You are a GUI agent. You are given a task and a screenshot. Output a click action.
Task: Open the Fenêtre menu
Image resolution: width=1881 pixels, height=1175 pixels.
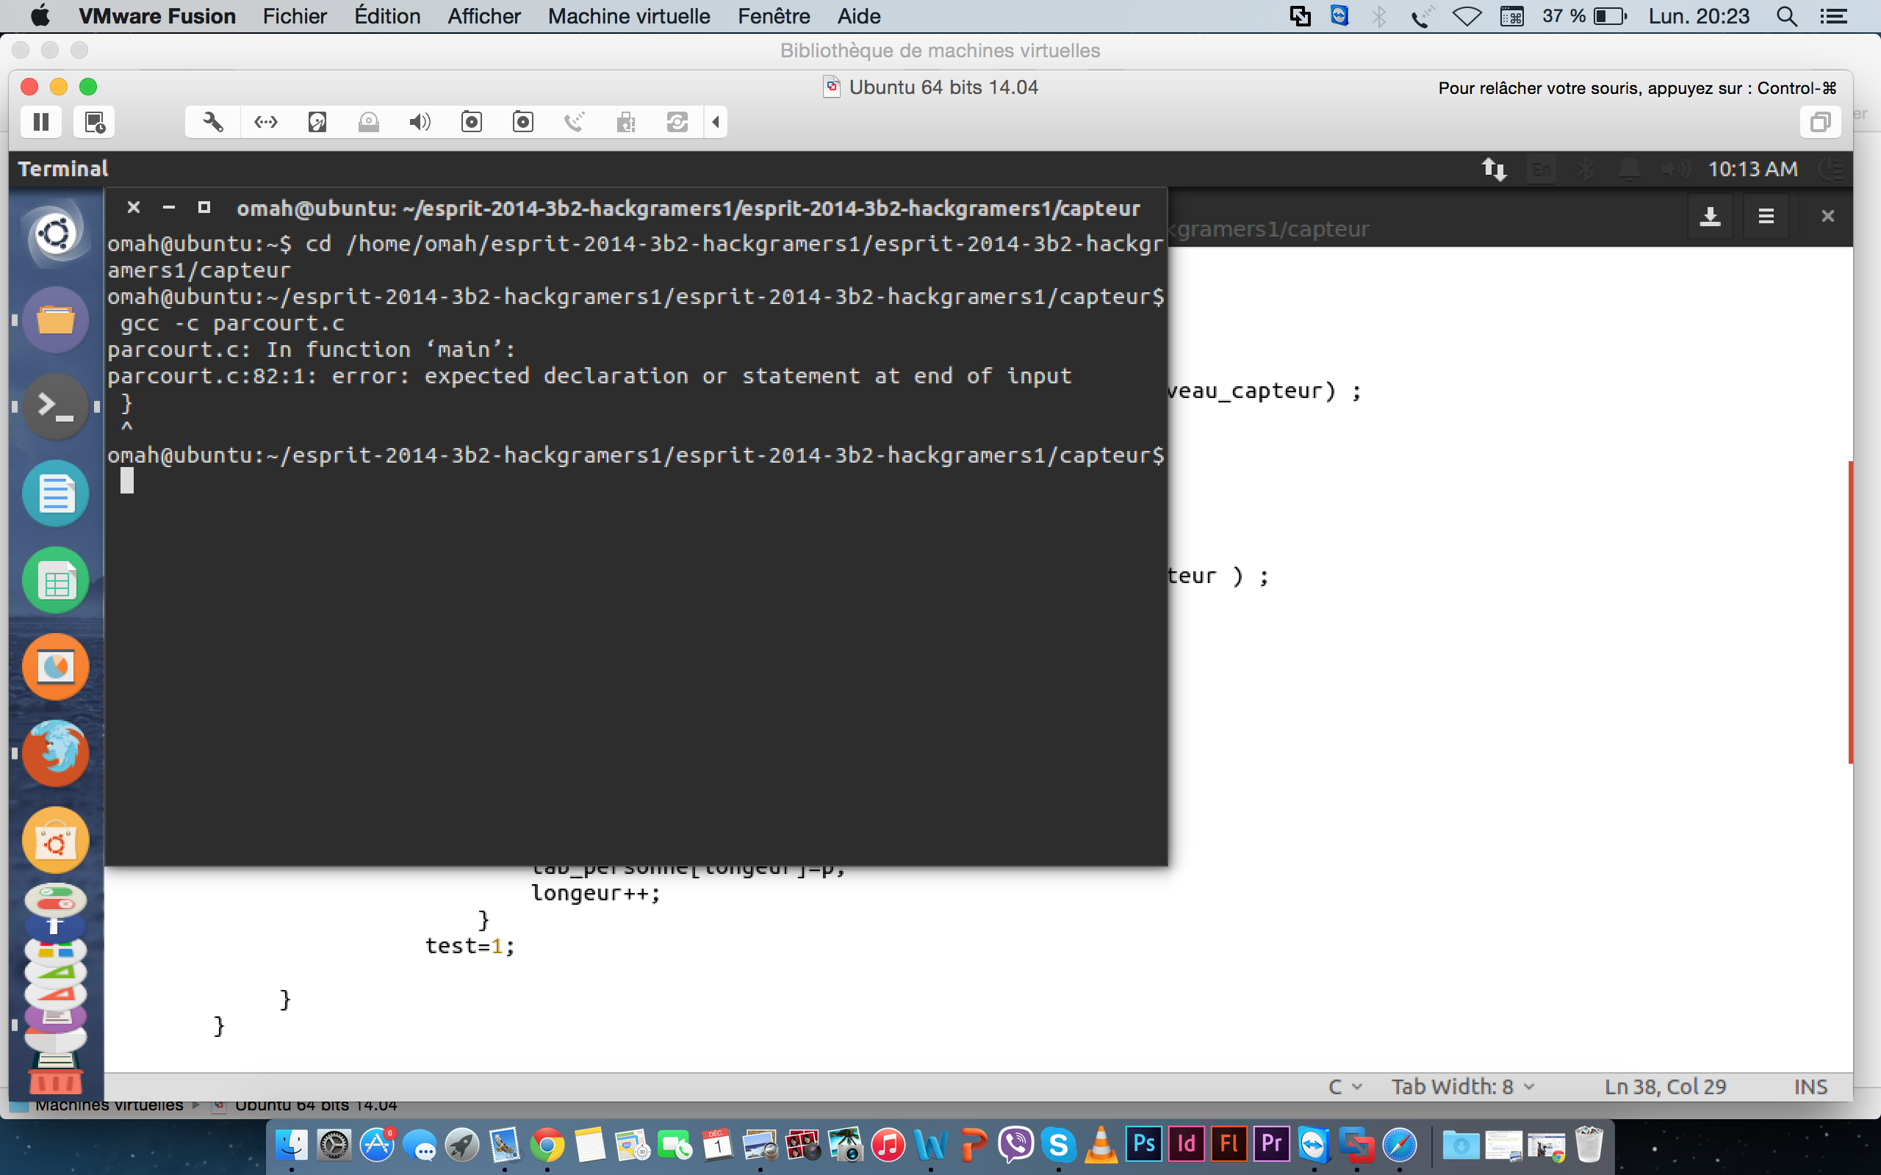(x=774, y=15)
